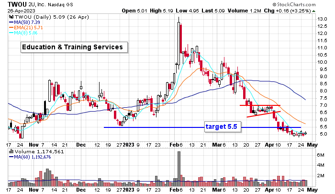Click the 'Low 4.95' value
This screenshot has height=194, width=335.
(188, 11)
